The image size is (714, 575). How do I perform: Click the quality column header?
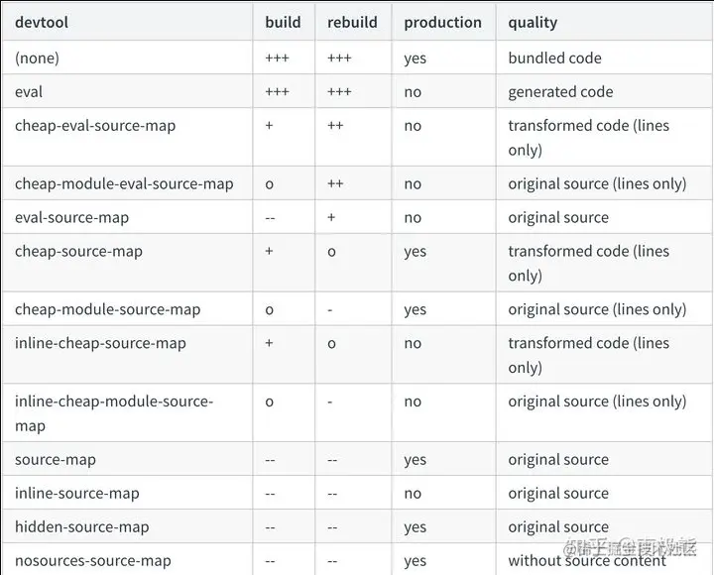pos(533,22)
